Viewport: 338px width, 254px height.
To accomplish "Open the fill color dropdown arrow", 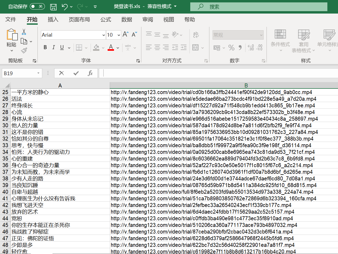I will pyautogui.click(x=103, y=48).
